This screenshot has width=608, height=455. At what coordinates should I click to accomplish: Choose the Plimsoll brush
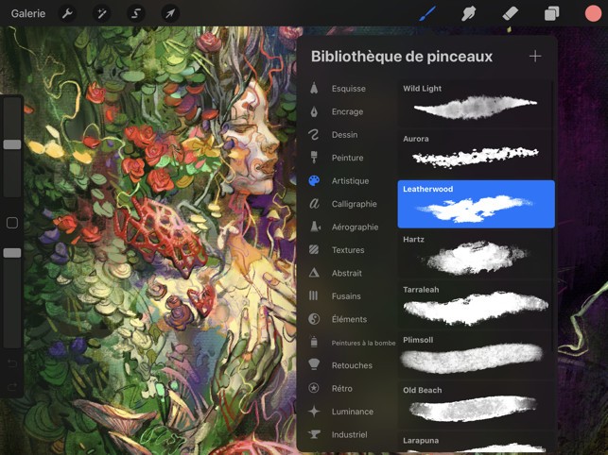coord(476,355)
